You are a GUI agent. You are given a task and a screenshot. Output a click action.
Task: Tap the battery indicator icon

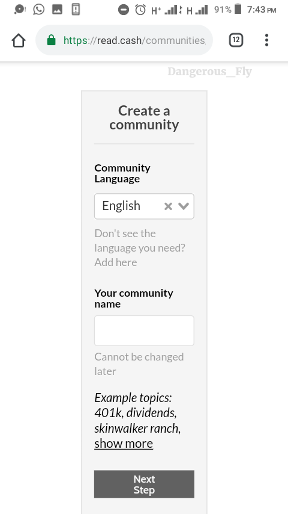[x=238, y=9]
